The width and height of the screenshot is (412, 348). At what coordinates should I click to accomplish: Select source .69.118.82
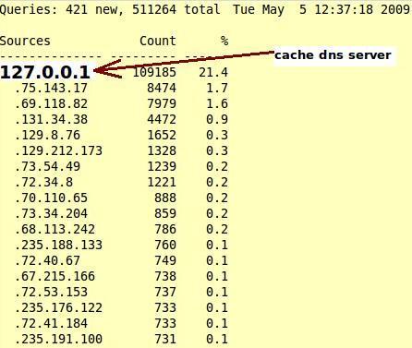pyautogui.click(x=51, y=104)
